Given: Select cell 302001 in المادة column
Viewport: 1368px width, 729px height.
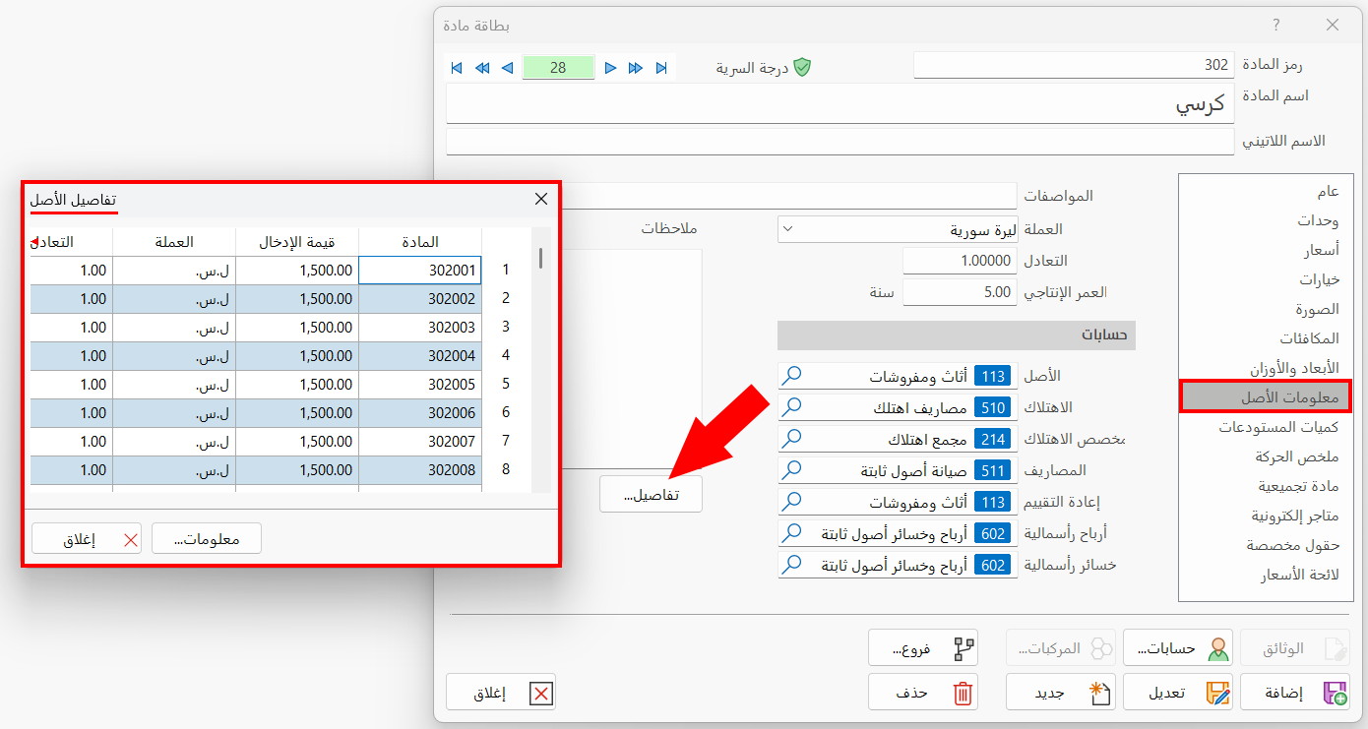Looking at the screenshot, I should [420, 270].
